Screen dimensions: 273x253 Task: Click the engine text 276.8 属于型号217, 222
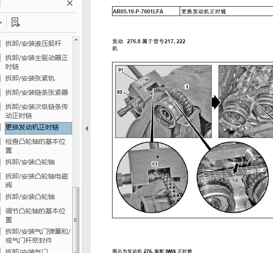pos(156,41)
